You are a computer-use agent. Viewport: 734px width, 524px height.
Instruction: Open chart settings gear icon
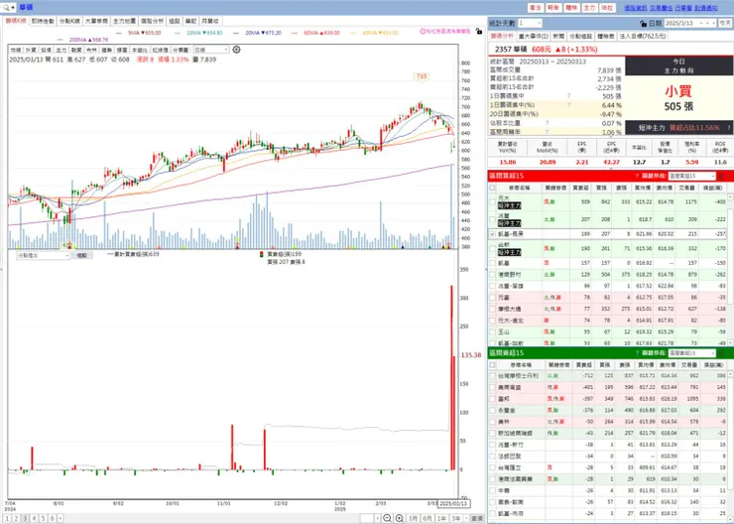pyautogui.click(x=236, y=50)
